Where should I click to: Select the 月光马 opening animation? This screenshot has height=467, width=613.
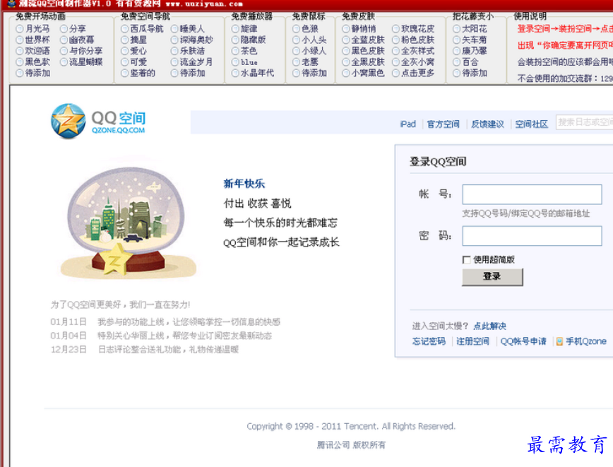[x=20, y=29]
